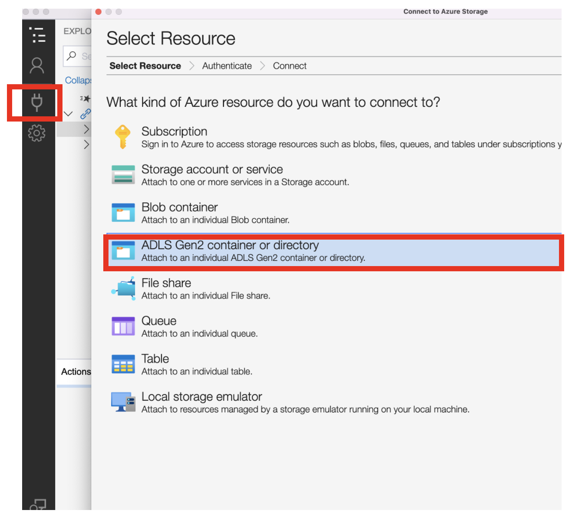Viewport: 572px width, 520px height.
Task: Click the yellow key Subscription icon
Action: 123,137
